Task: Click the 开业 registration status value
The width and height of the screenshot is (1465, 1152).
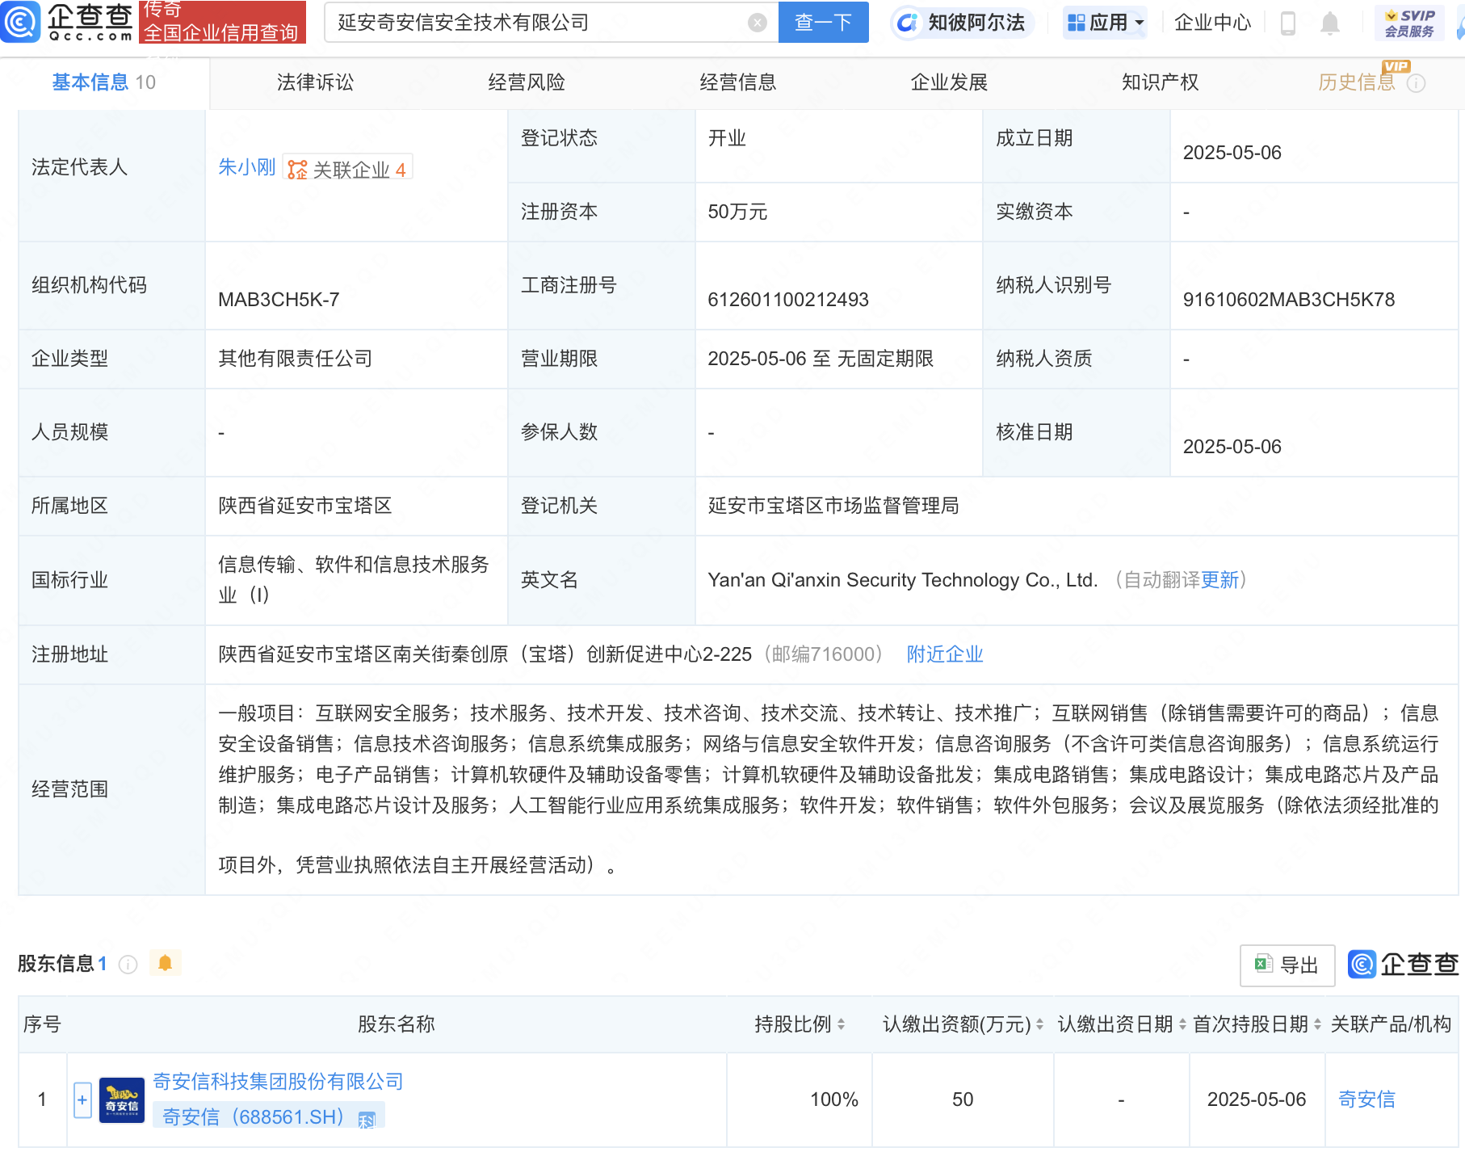Action: pos(727,138)
